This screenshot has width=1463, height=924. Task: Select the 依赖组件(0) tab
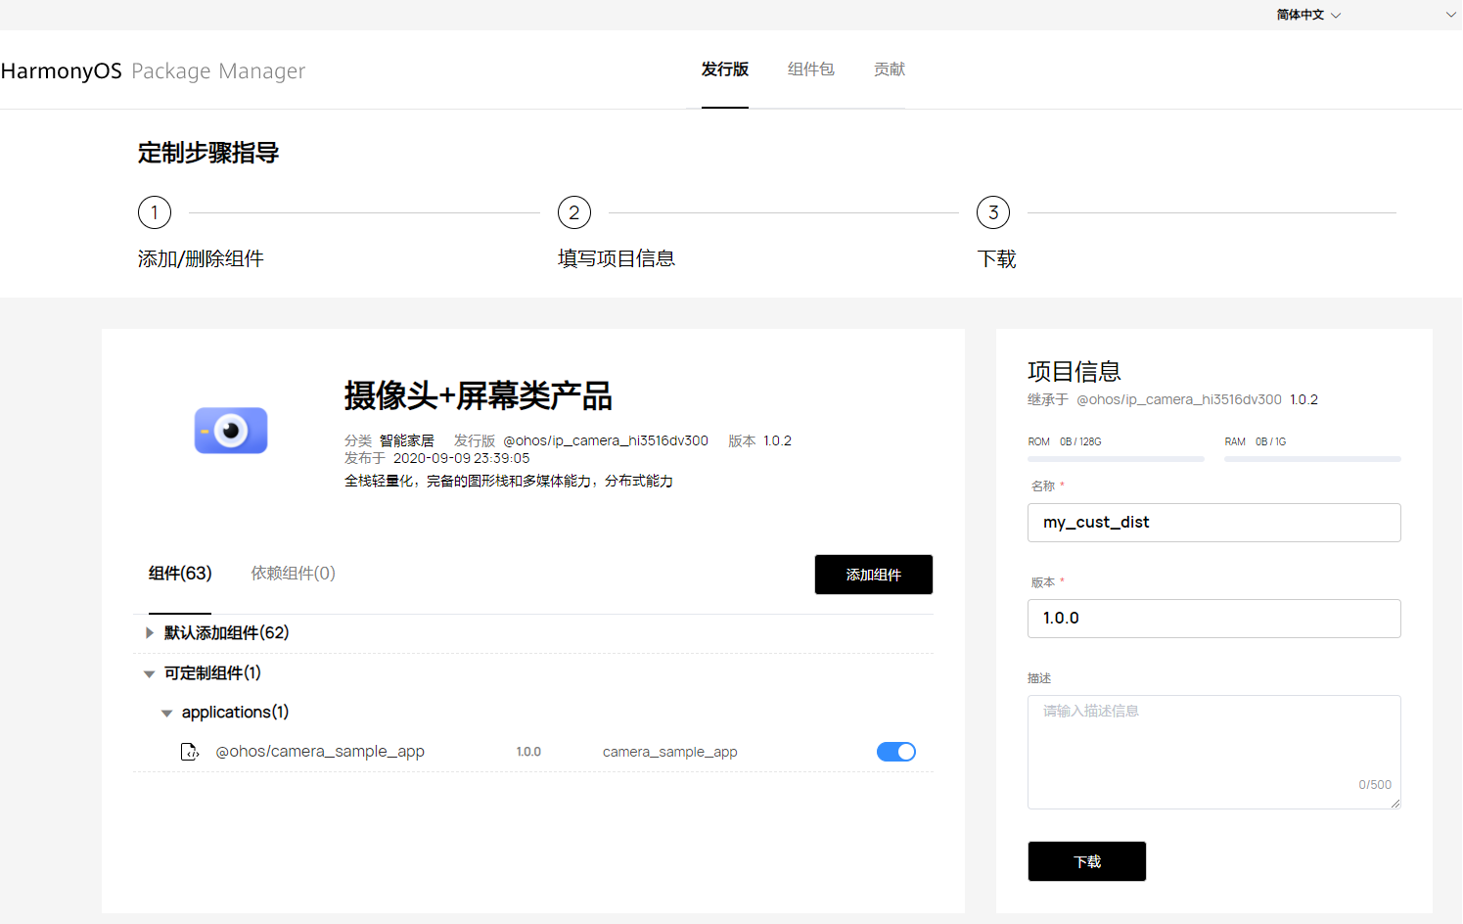pos(294,574)
